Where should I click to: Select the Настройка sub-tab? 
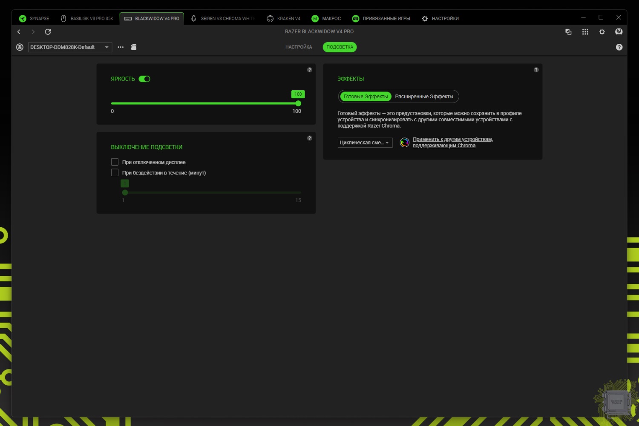click(299, 47)
